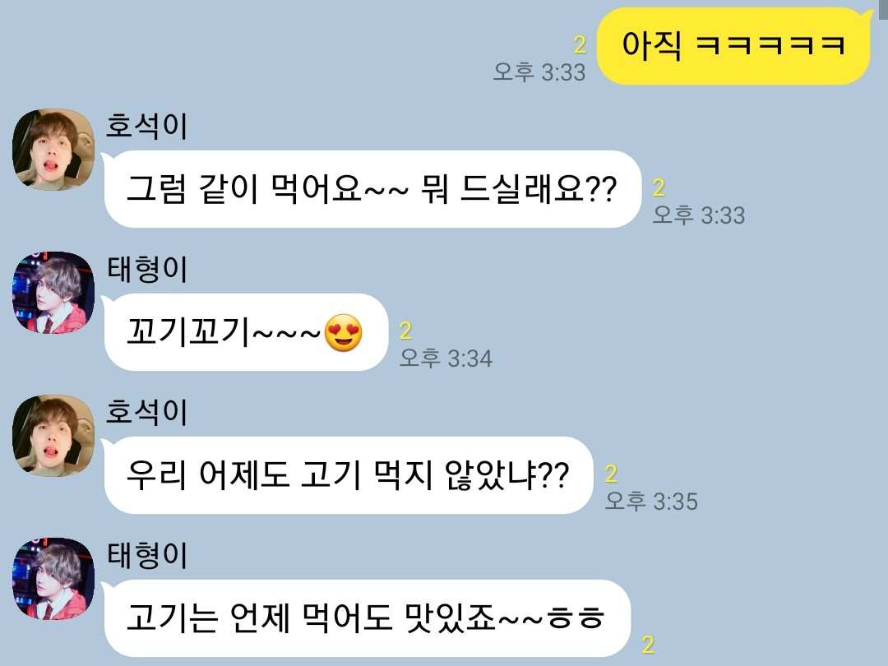Select the 고기는 언제 먹어도 맛있죠 bubble
The width and height of the screenshot is (888, 666).
(x=367, y=617)
